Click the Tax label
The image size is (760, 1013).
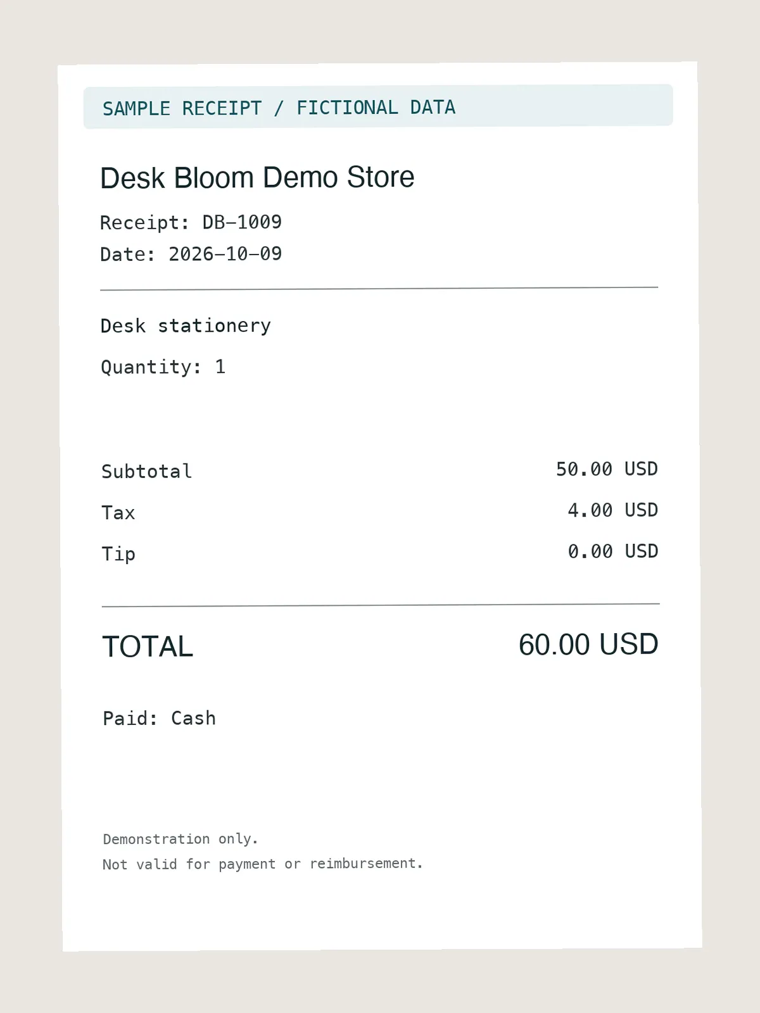[x=118, y=512]
